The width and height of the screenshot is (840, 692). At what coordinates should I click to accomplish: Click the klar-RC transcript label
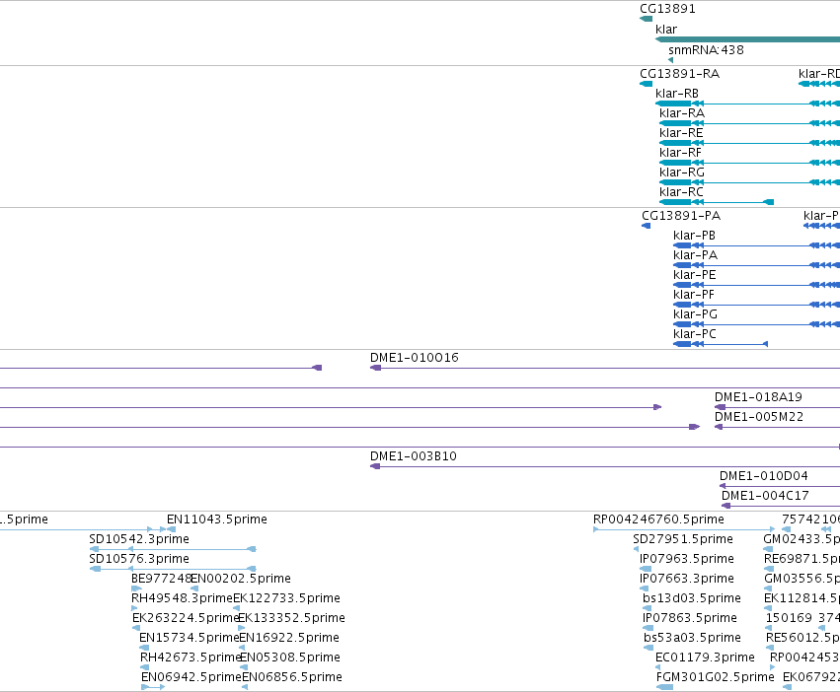tap(681, 192)
